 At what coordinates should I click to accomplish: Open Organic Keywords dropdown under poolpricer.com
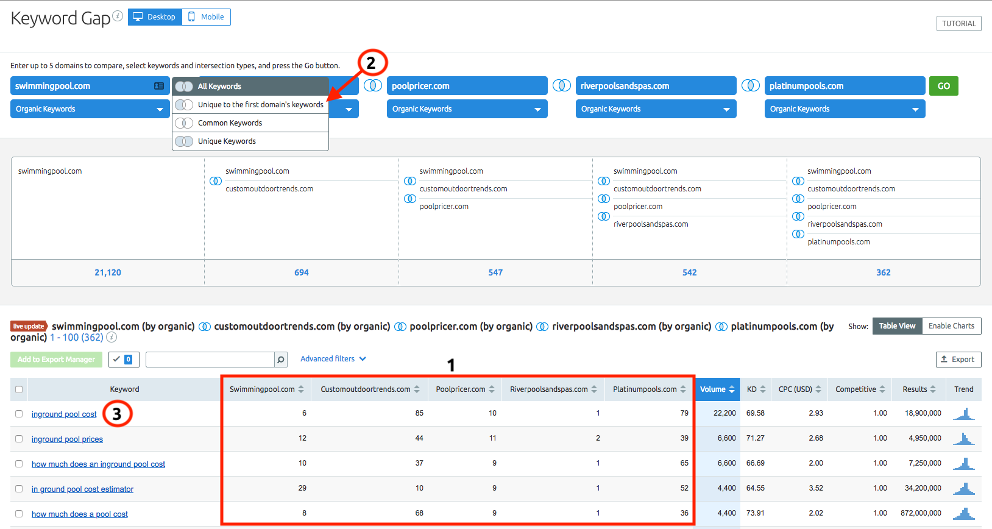pos(467,109)
